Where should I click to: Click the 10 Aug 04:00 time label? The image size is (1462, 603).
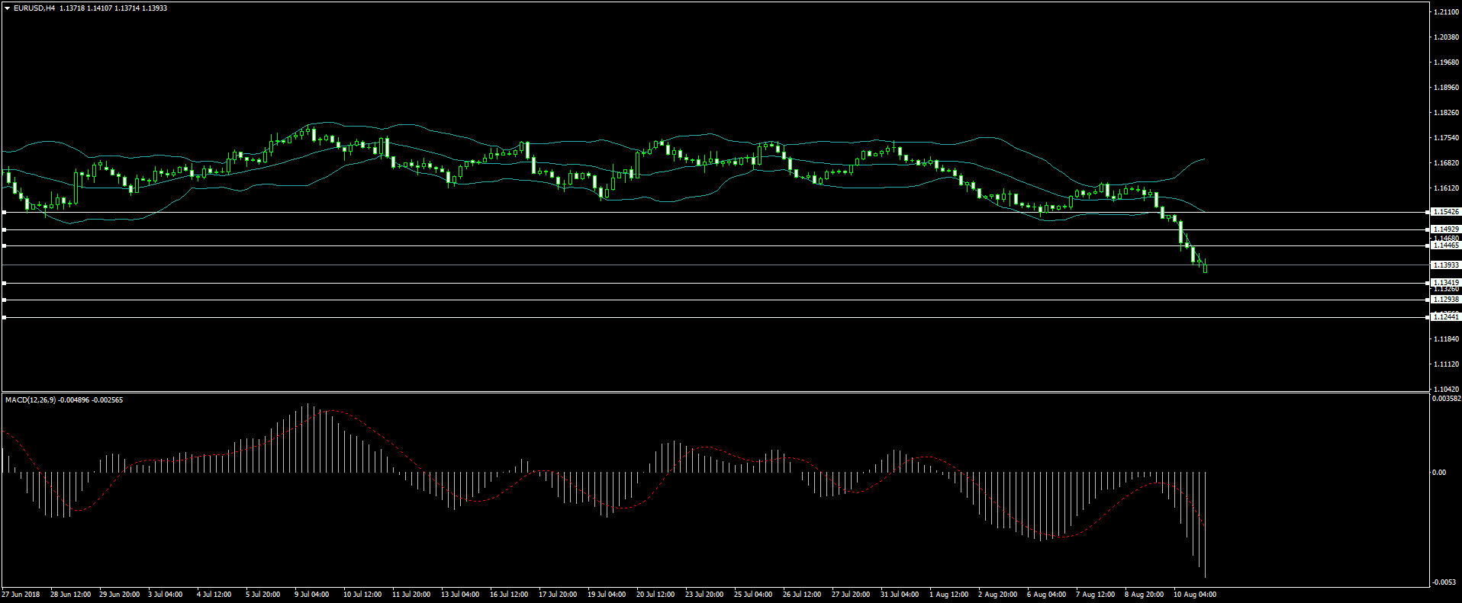pyautogui.click(x=1194, y=595)
